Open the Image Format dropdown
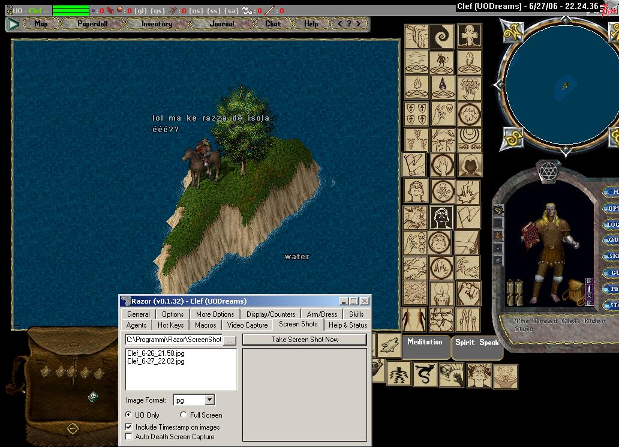Viewport: 619px width, 447px height. (x=209, y=400)
